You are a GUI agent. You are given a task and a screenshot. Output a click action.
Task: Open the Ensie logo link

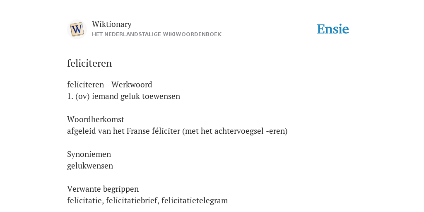pos(333,29)
